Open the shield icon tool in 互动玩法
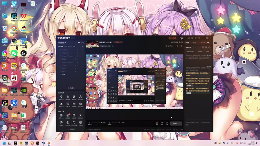 [x=68, y=97]
